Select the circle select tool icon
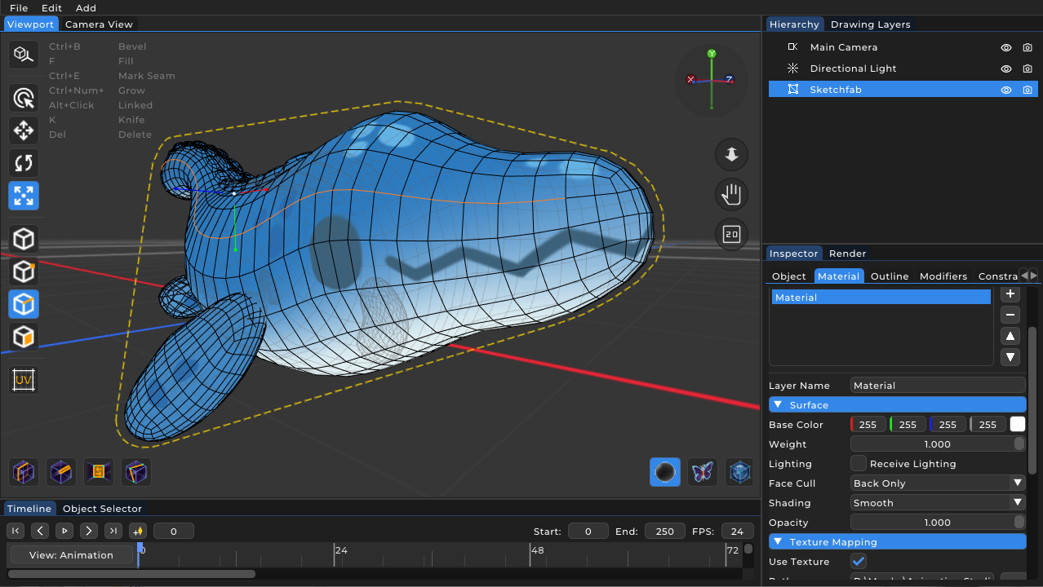 pos(24,98)
